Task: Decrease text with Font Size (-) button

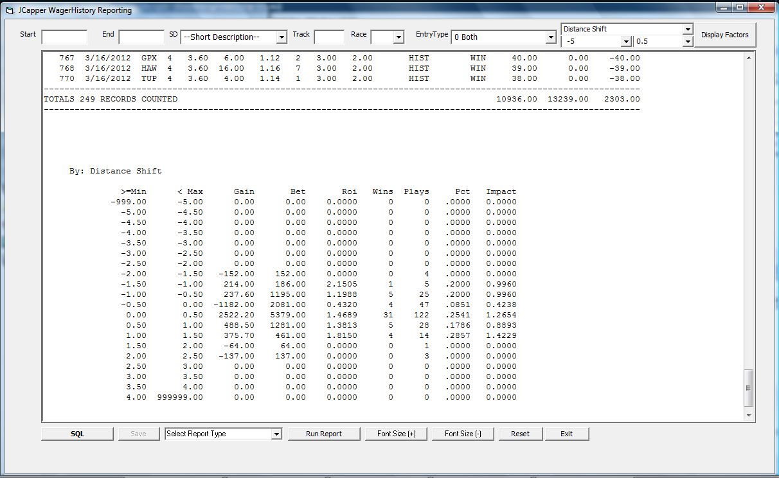Action: tap(463, 434)
